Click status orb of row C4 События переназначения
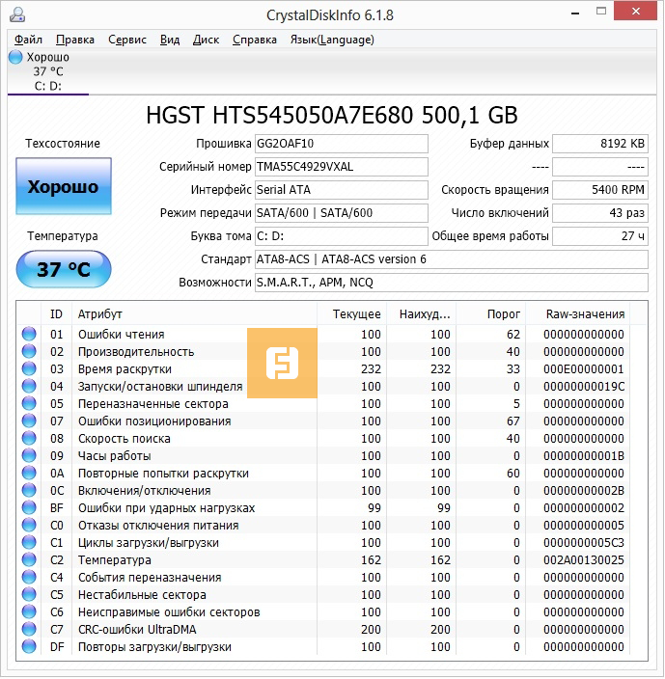 tap(29, 577)
